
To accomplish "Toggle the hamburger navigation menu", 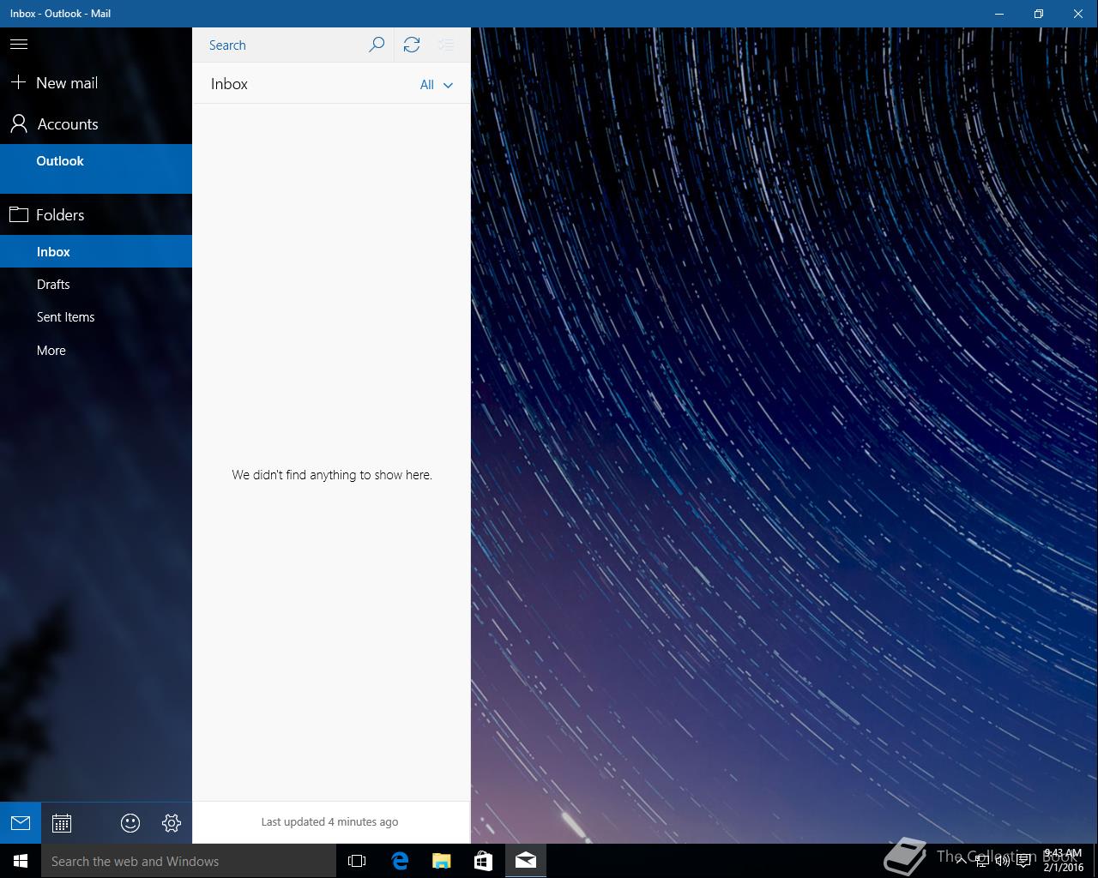I will (19, 45).
